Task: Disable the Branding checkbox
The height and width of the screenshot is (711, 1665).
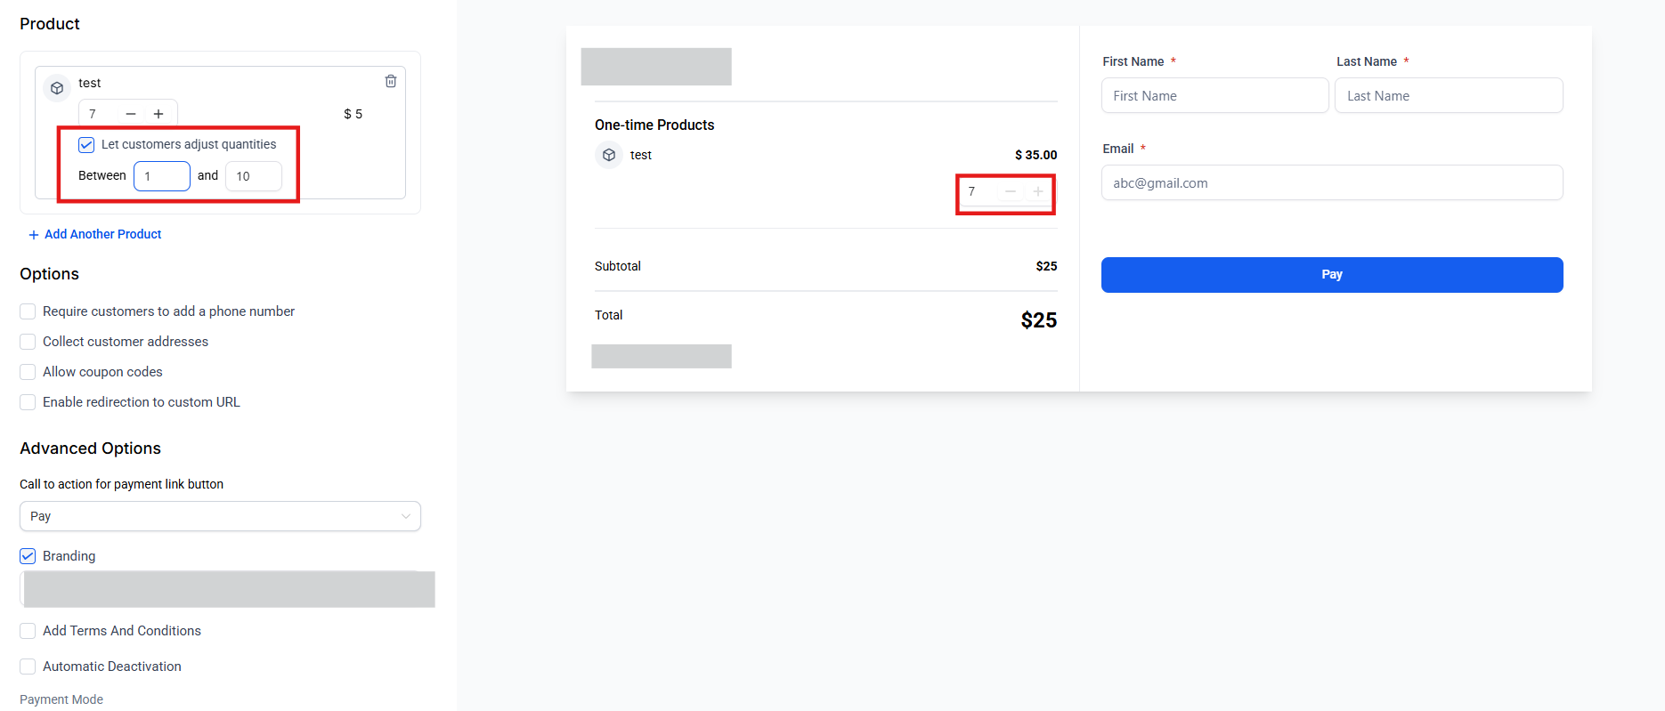Action: [28, 556]
